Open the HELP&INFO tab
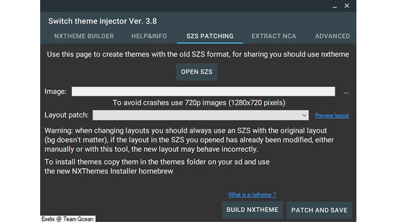The width and height of the screenshot is (396, 222). pos(149,36)
